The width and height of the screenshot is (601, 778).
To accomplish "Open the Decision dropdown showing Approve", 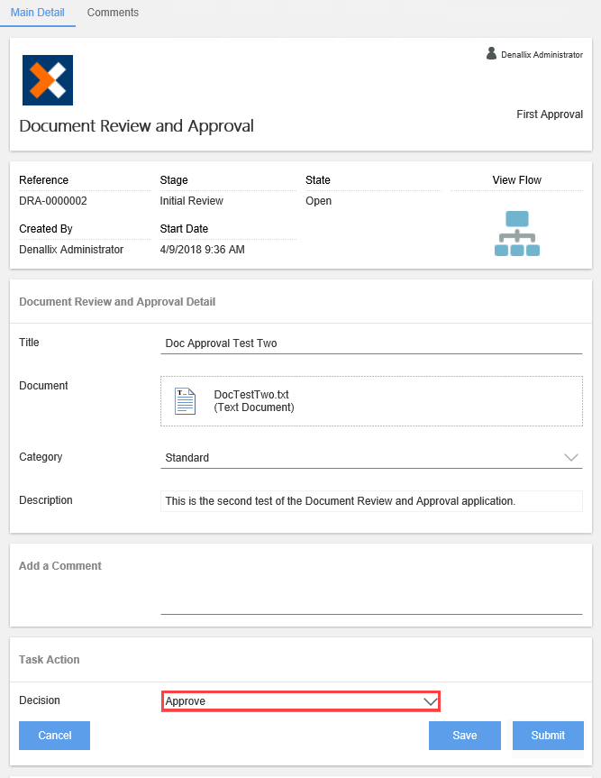I will [301, 700].
